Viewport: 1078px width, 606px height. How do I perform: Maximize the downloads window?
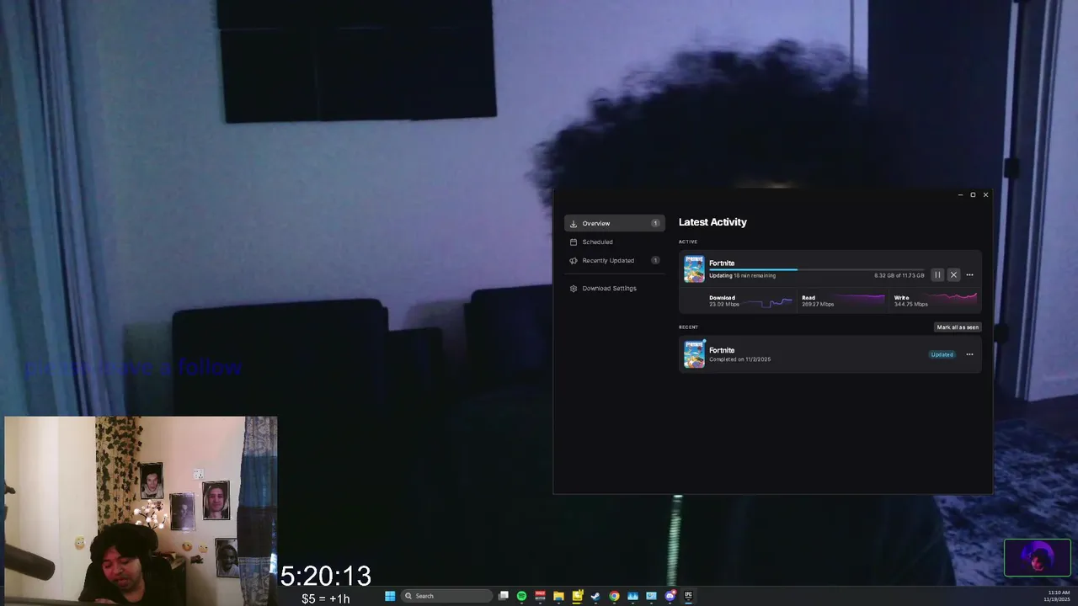973,195
